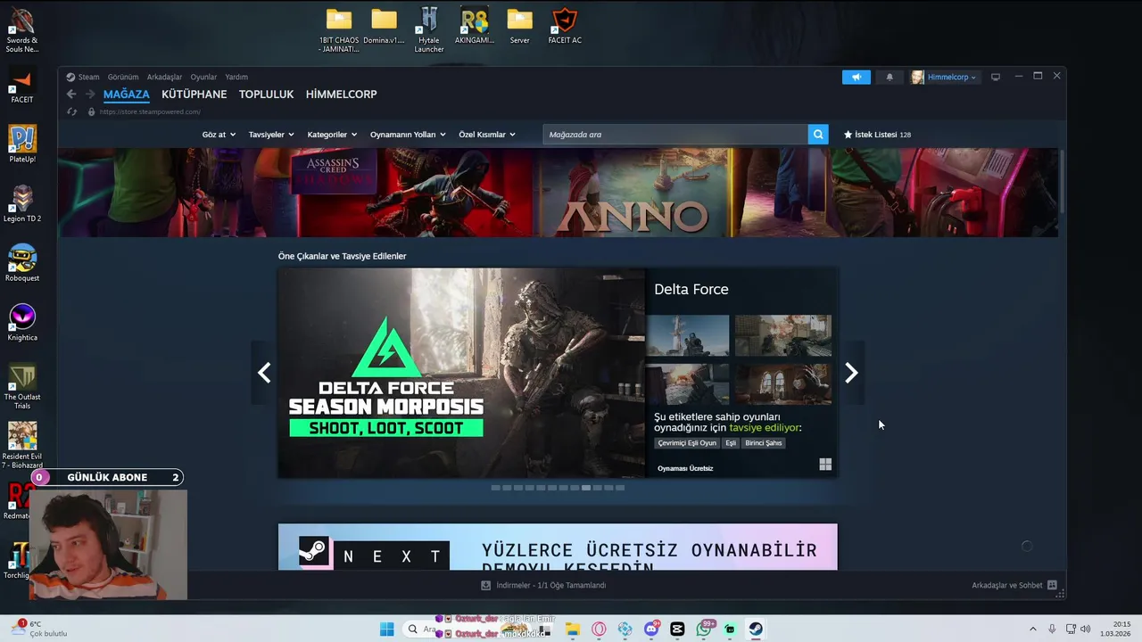The height and width of the screenshot is (642, 1142).
Task: Click the first Delta Force screenshot thumbnail
Action: click(x=688, y=335)
